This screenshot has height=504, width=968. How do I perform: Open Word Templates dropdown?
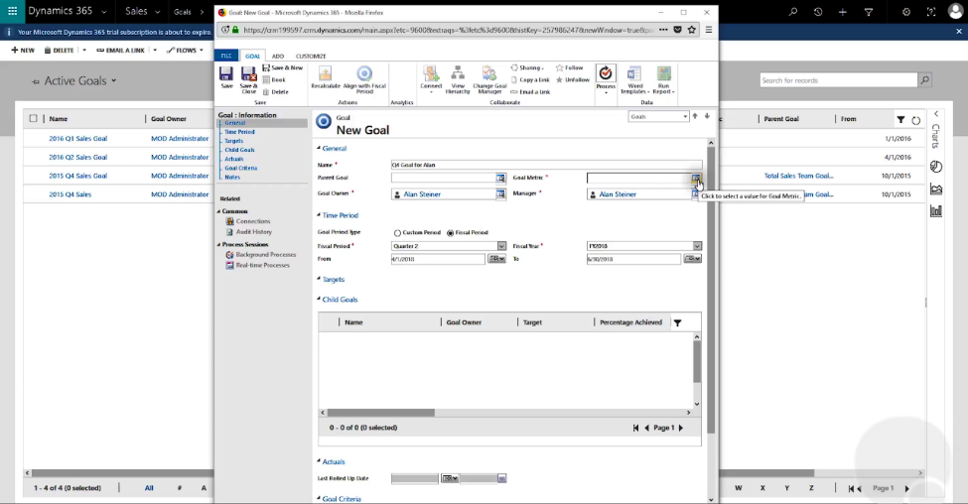coord(634,80)
